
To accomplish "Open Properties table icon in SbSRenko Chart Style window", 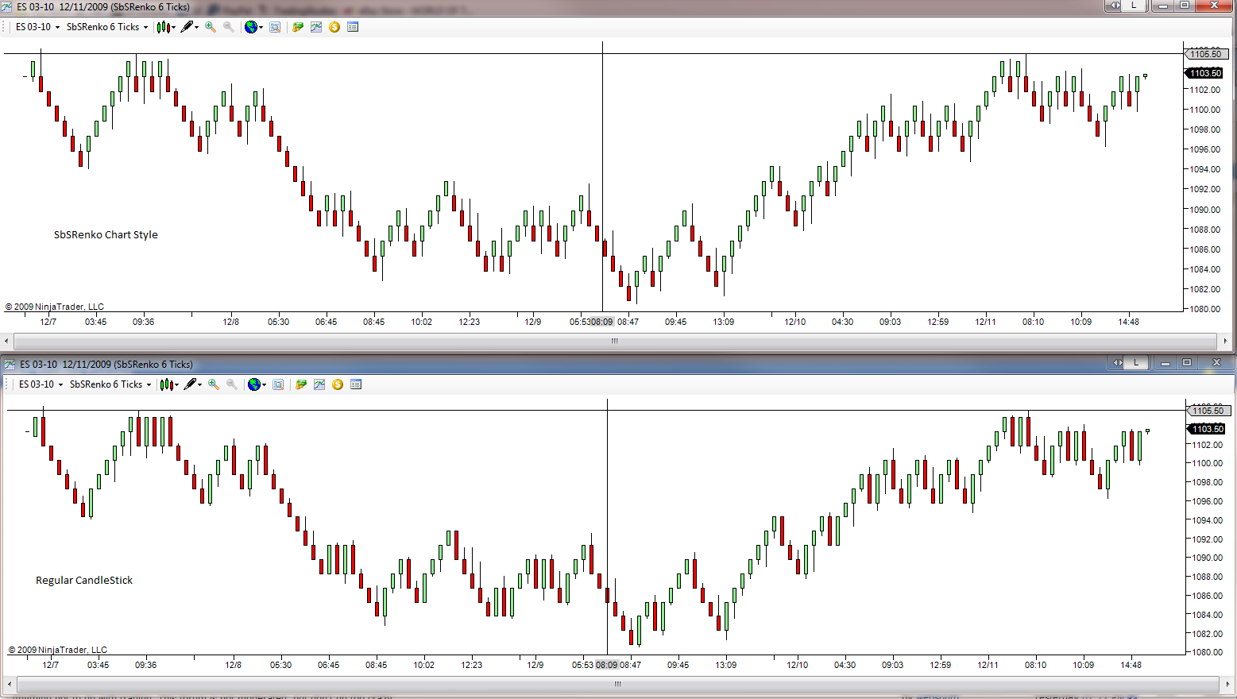I will coord(353,27).
